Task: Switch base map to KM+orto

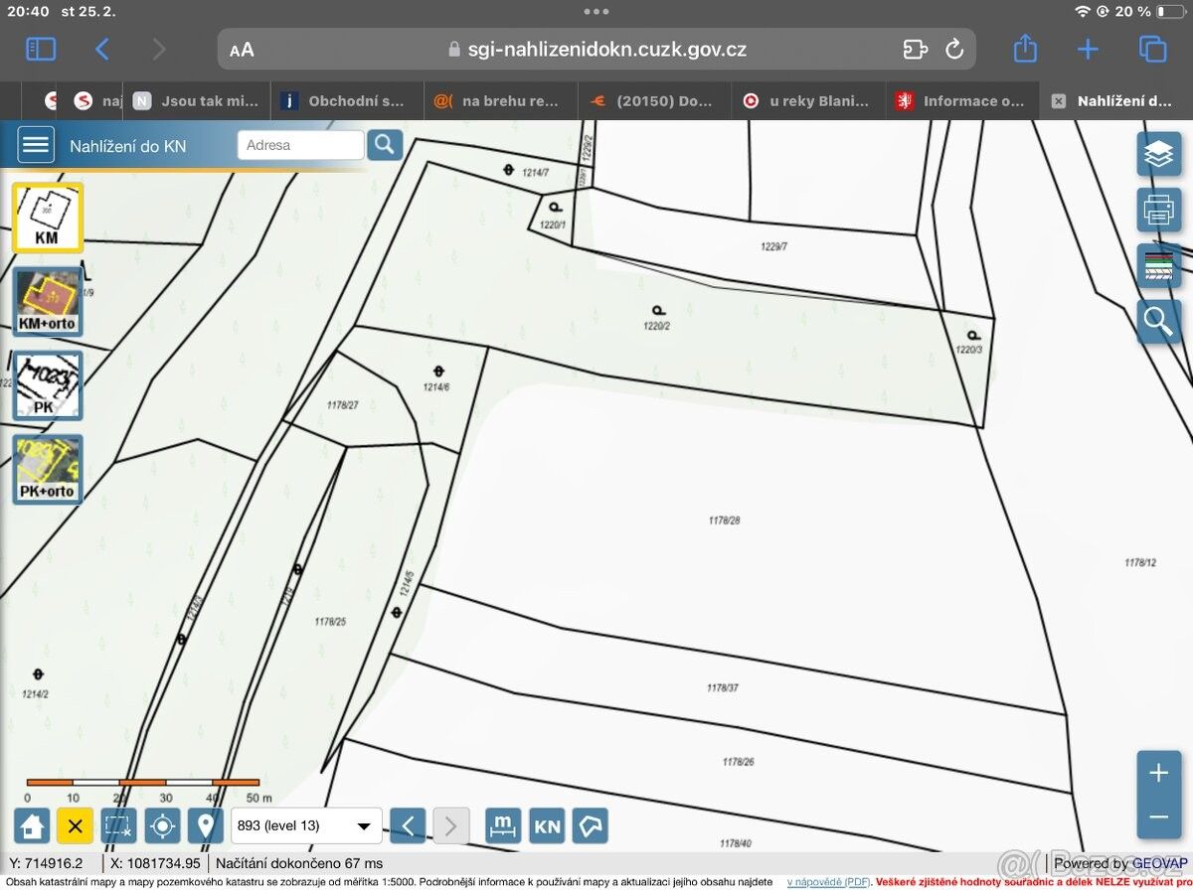Action: tap(47, 302)
